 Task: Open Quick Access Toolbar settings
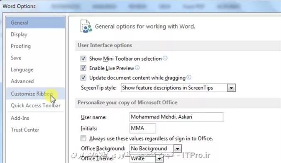35,105
